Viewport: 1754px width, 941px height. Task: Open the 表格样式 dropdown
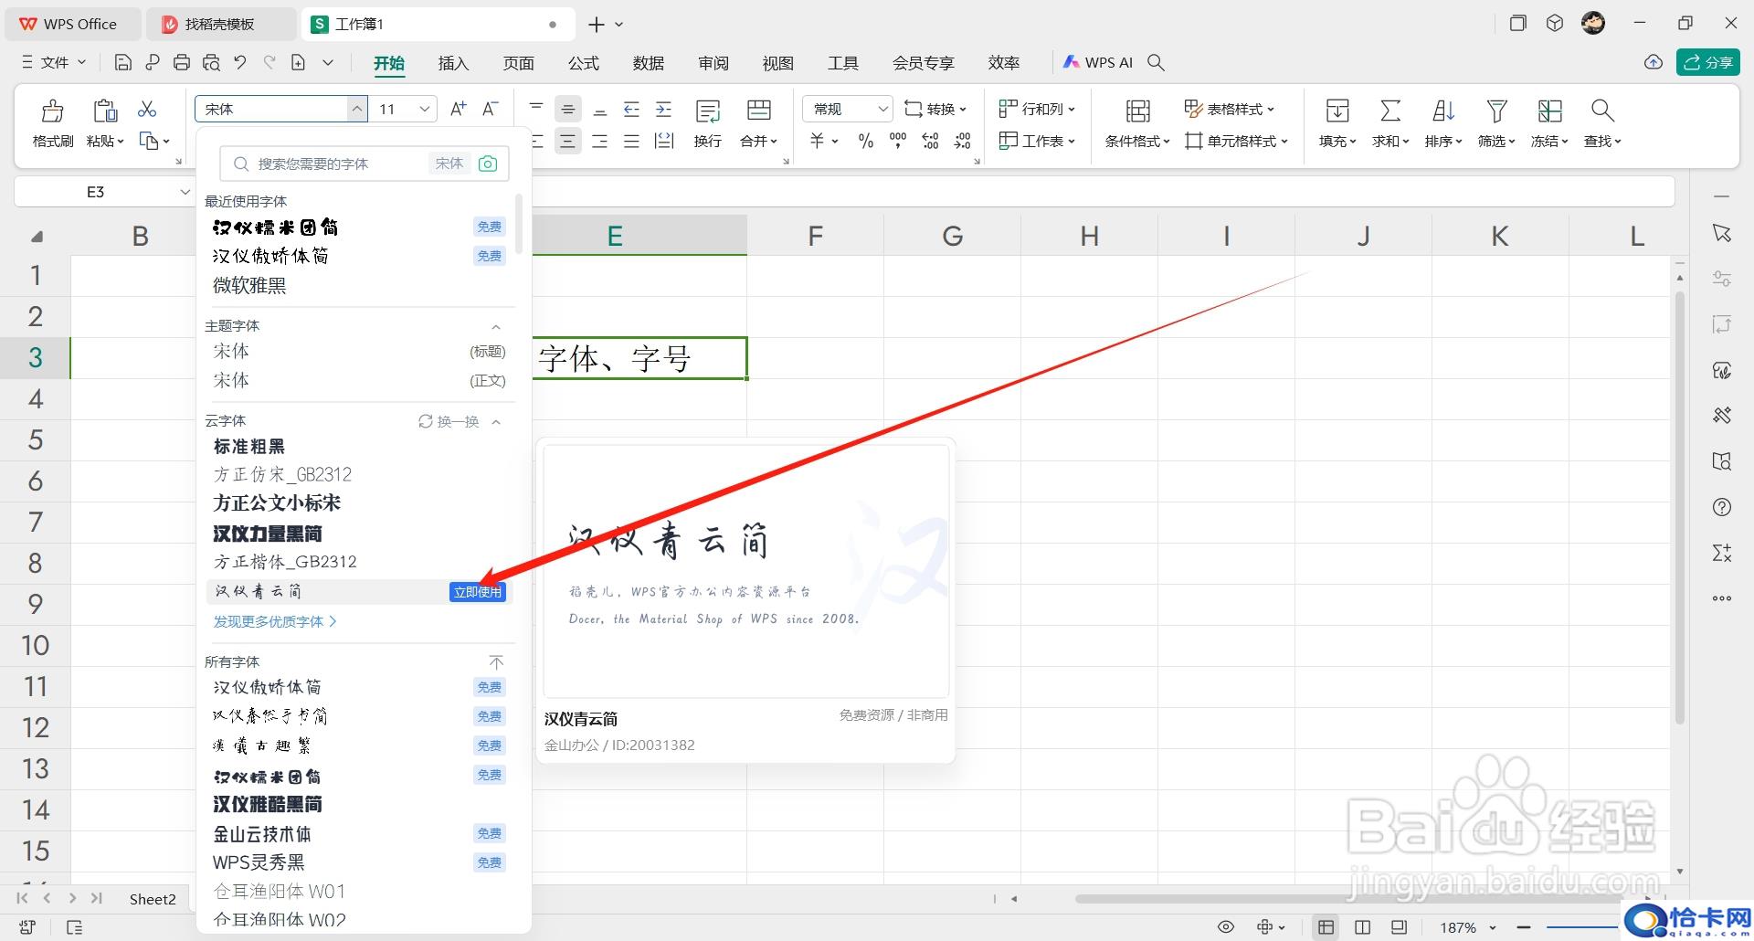1230,109
